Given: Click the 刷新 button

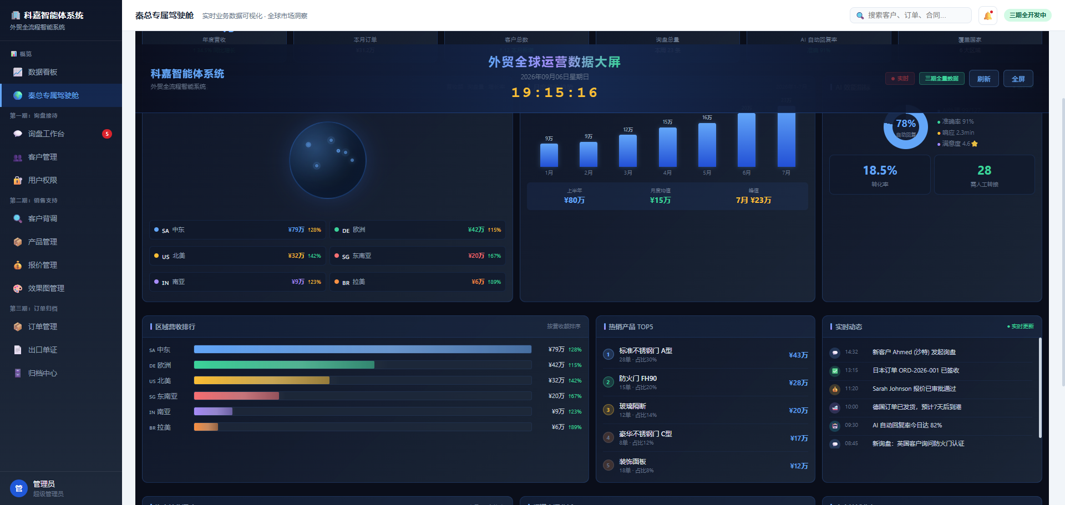Looking at the screenshot, I should coord(984,79).
